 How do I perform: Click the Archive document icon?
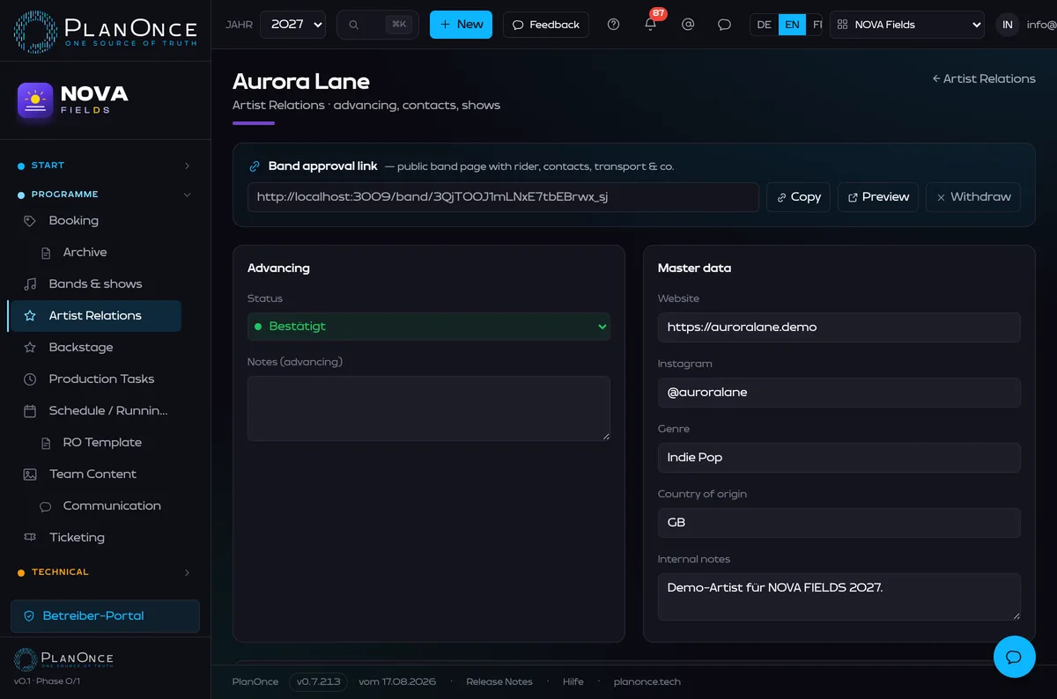pos(46,253)
